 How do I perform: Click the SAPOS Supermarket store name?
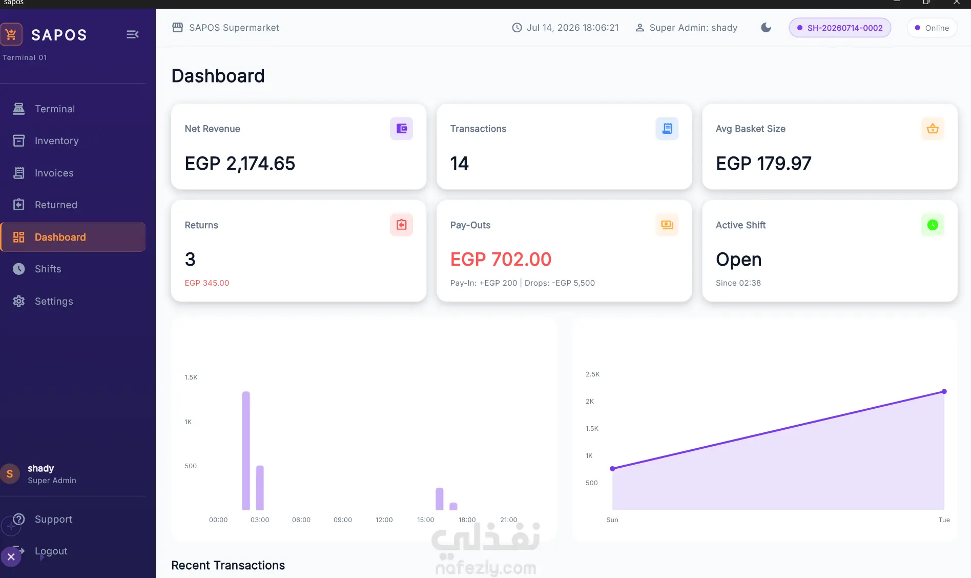point(234,28)
